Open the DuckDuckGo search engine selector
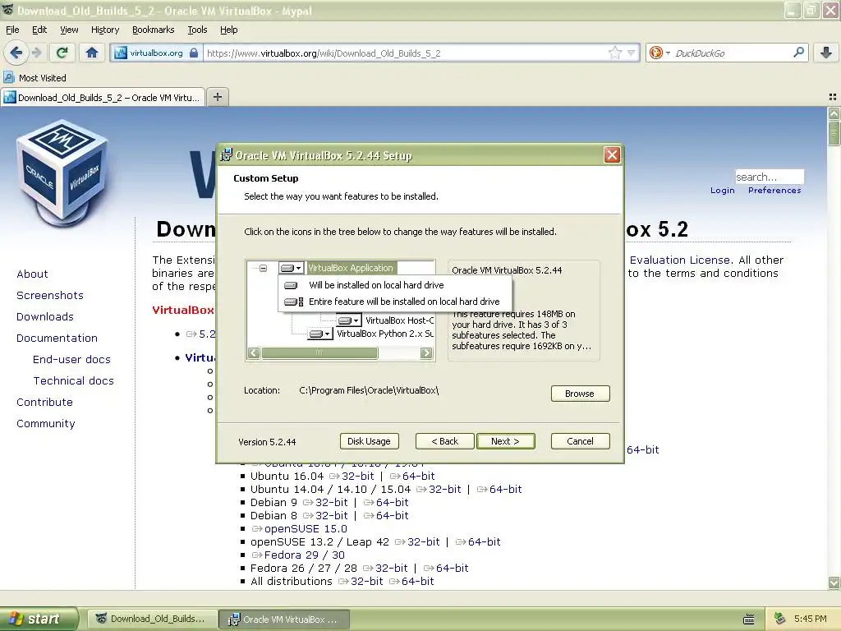841x631 pixels. [x=659, y=53]
